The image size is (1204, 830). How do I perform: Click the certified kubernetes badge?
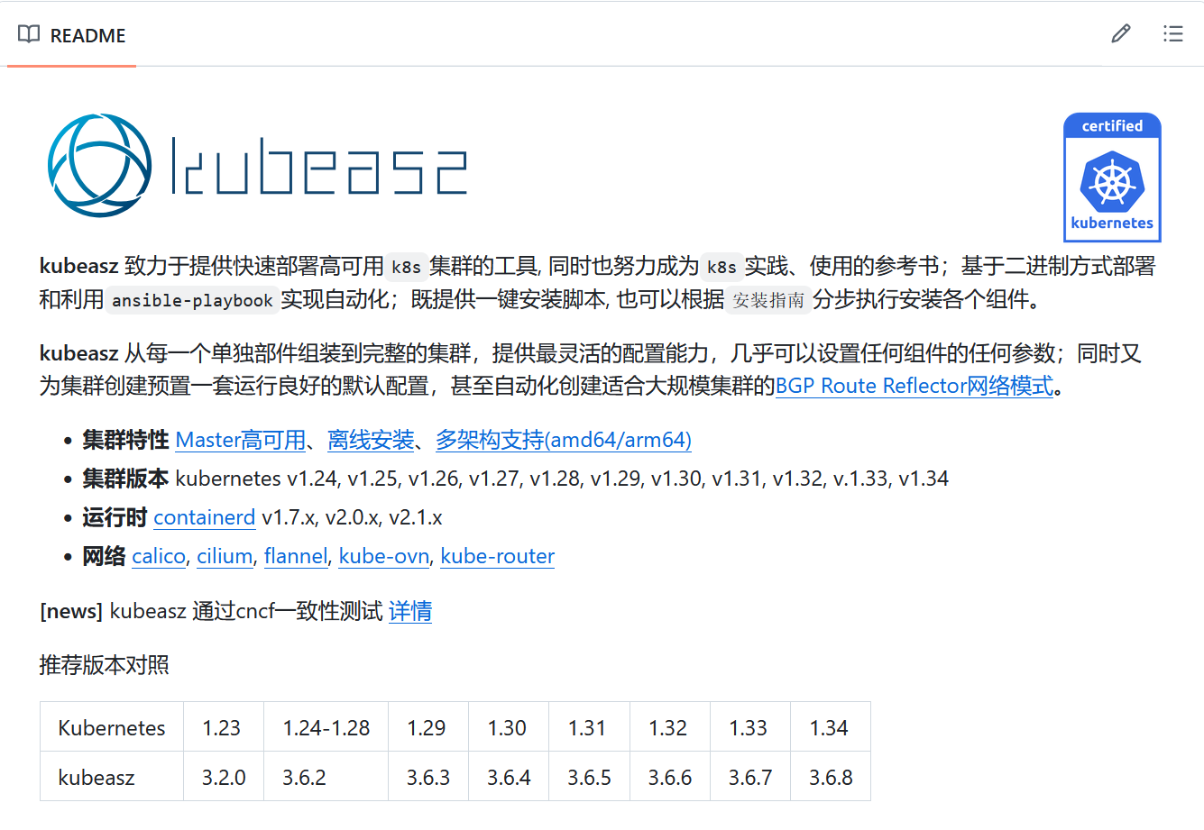(1112, 178)
